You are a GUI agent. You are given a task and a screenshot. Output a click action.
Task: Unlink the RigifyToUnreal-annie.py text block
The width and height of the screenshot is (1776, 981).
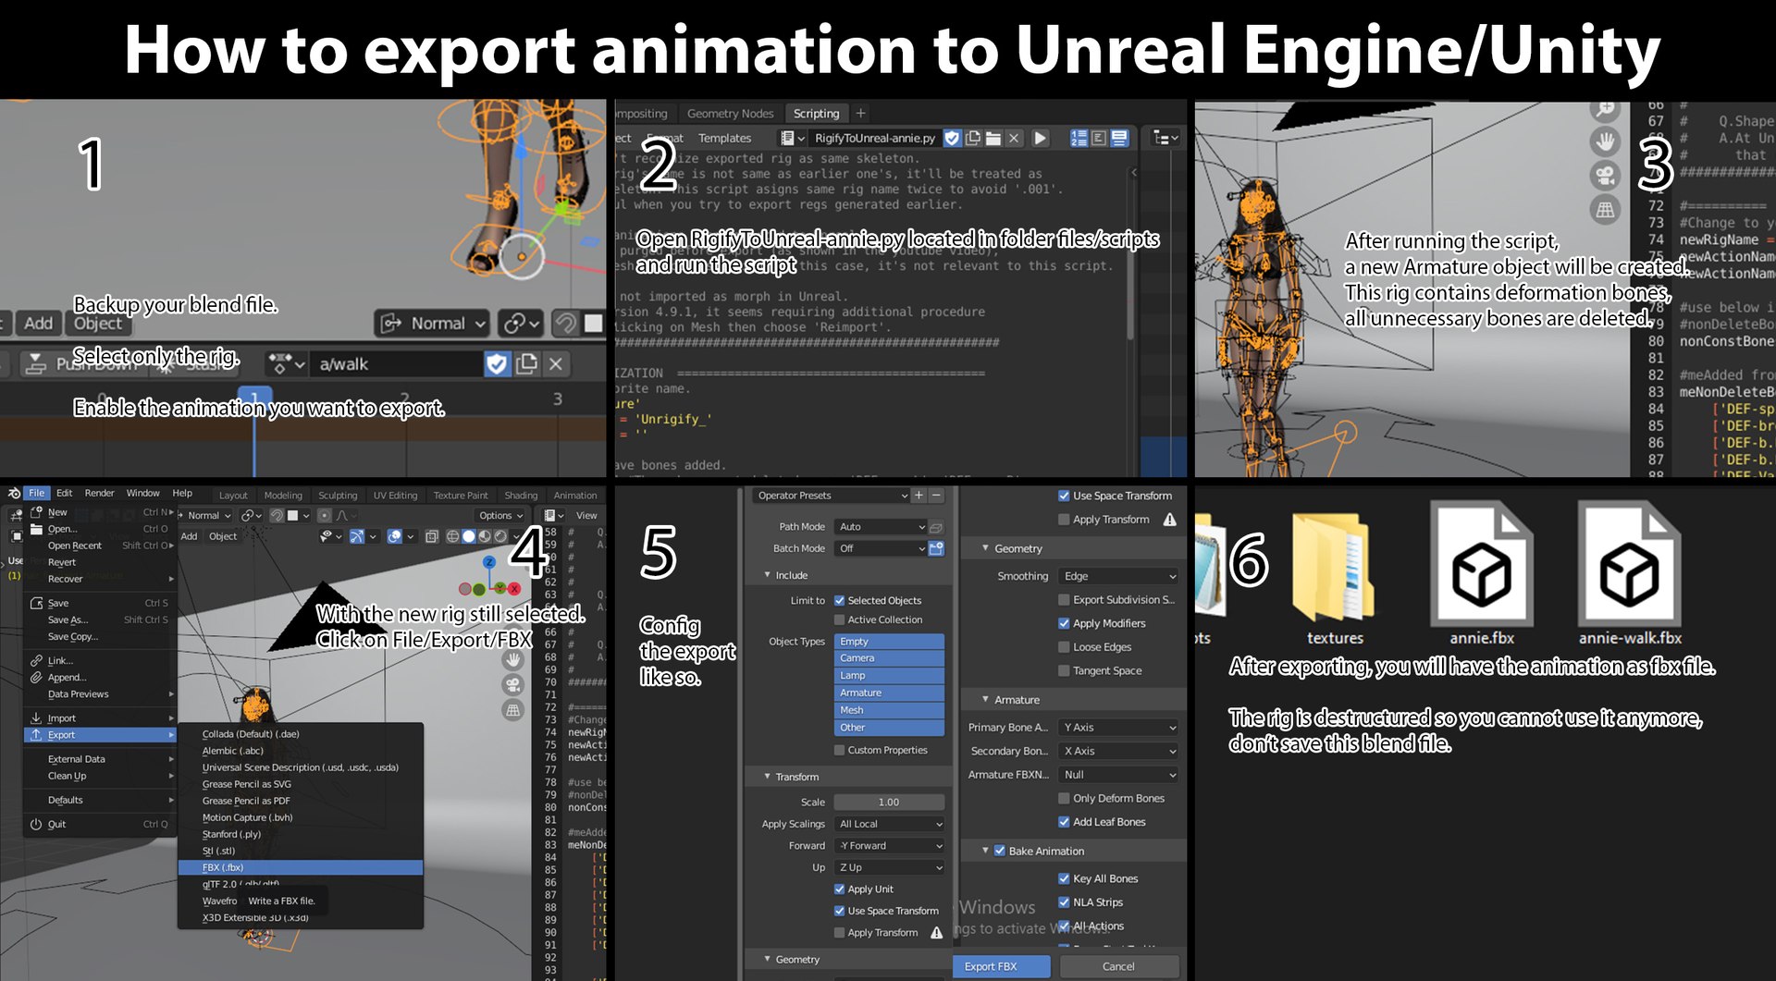[x=1014, y=138]
